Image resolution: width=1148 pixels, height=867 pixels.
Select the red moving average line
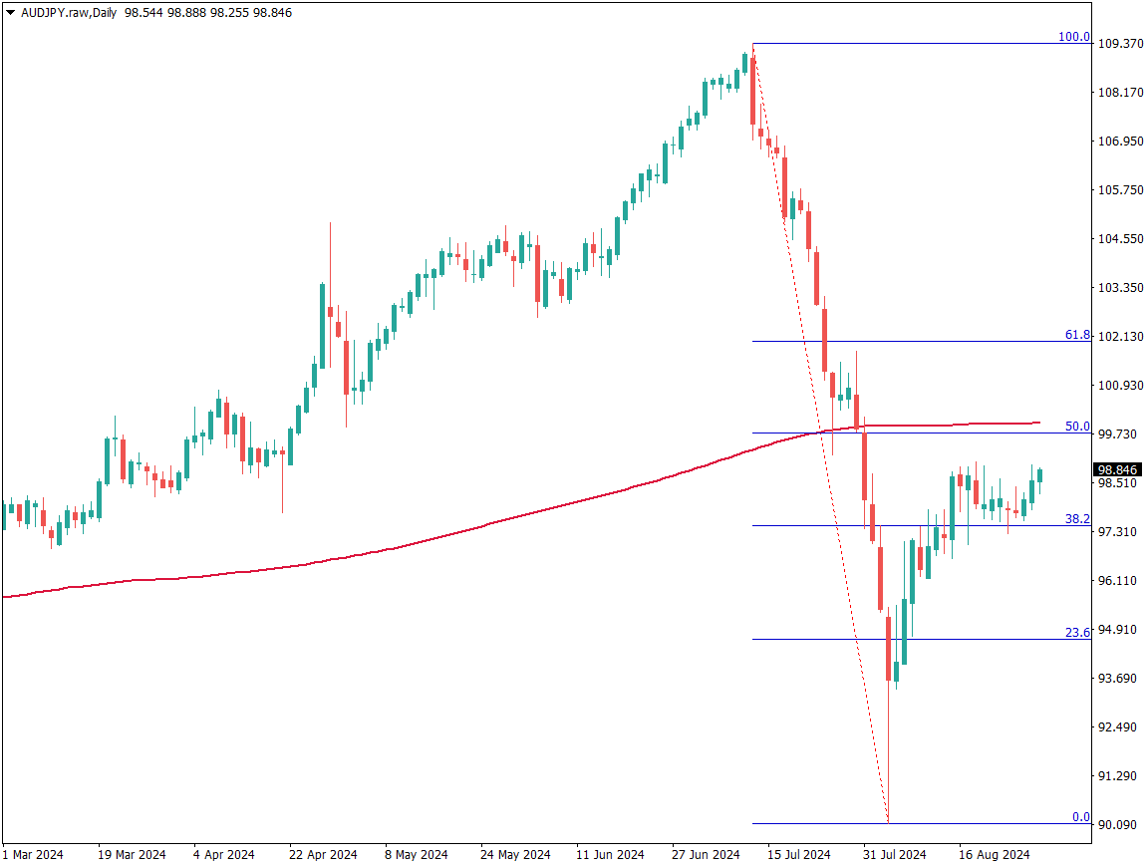coord(399,545)
